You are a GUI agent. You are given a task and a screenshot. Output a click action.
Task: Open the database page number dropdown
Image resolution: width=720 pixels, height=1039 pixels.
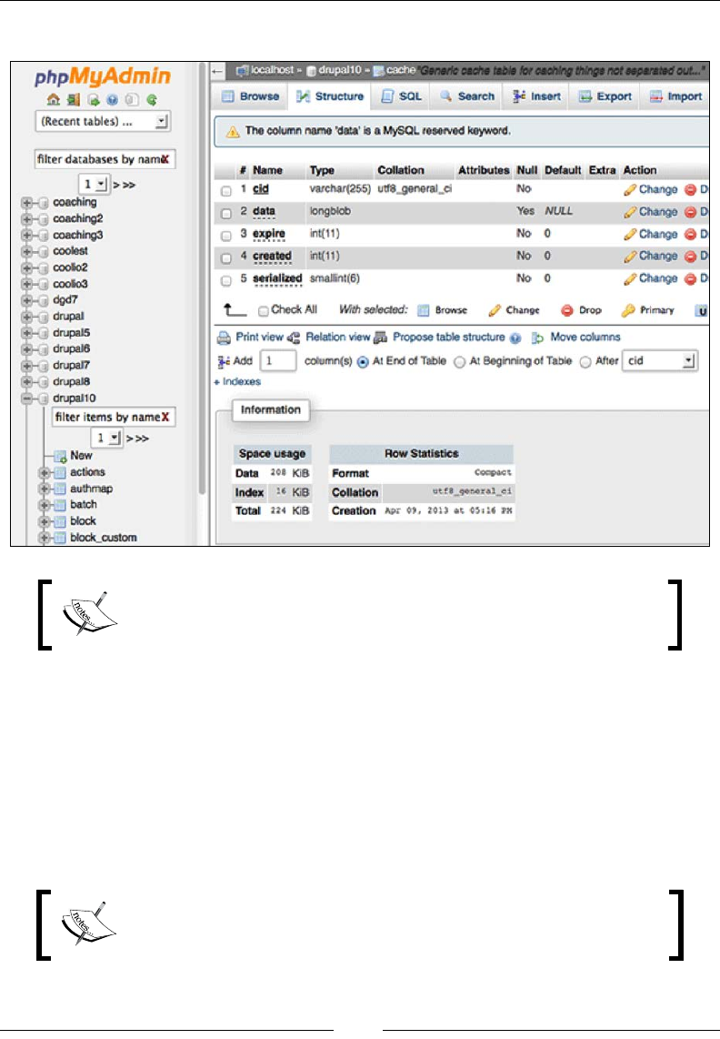[94, 184]
